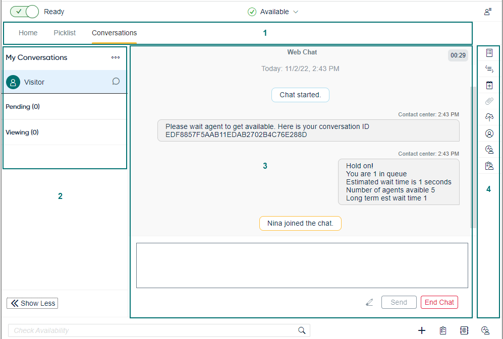Switch to the Picklist tab
This screenshot has height=339, width=503.
(x=65, y=33)
